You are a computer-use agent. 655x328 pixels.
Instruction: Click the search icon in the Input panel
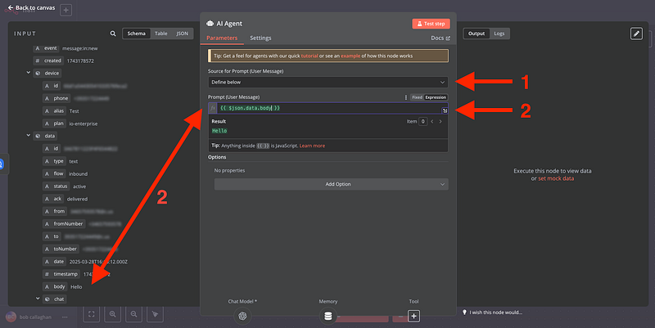tap(113, 34)
